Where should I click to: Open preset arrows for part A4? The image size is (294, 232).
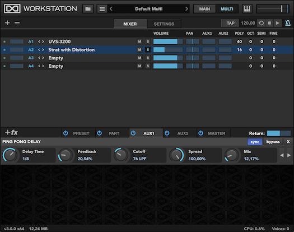pos(41,66)
